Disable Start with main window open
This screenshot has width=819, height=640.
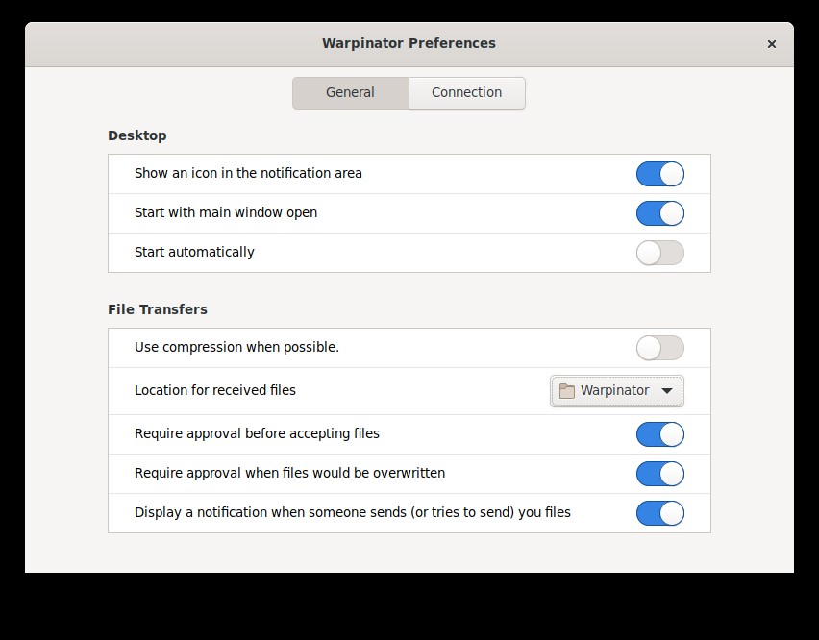(x=660, y=213)
